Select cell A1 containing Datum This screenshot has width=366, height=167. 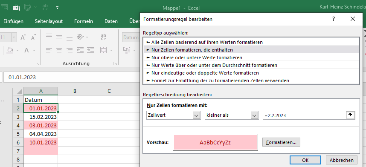coord(41,100)
